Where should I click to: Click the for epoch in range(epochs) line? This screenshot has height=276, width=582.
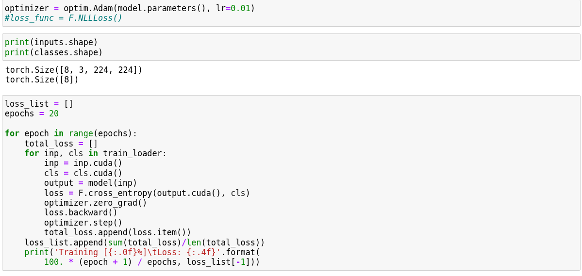point(71,133)
